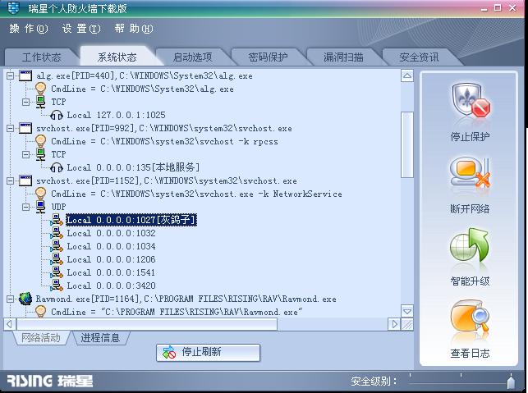Switch to the 网络活动 bottom tab
Screen dimensions: 528x393
[41, 337]
